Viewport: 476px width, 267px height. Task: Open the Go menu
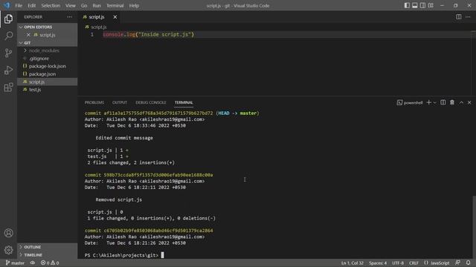[84, 5]
